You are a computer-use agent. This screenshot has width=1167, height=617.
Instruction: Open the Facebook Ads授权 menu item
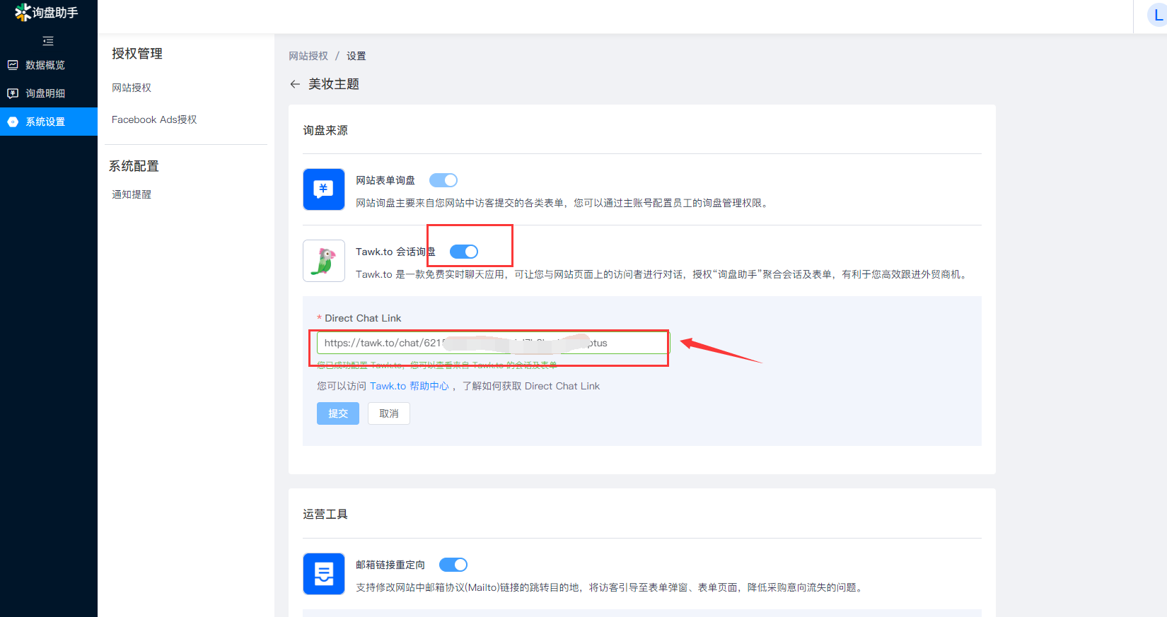(x=154, y=119)
